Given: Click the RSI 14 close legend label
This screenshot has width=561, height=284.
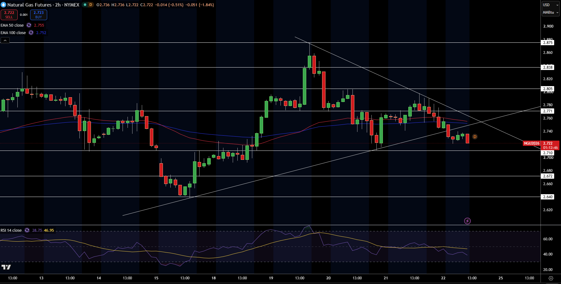Looking at the screenshot, I should (11, 230).
